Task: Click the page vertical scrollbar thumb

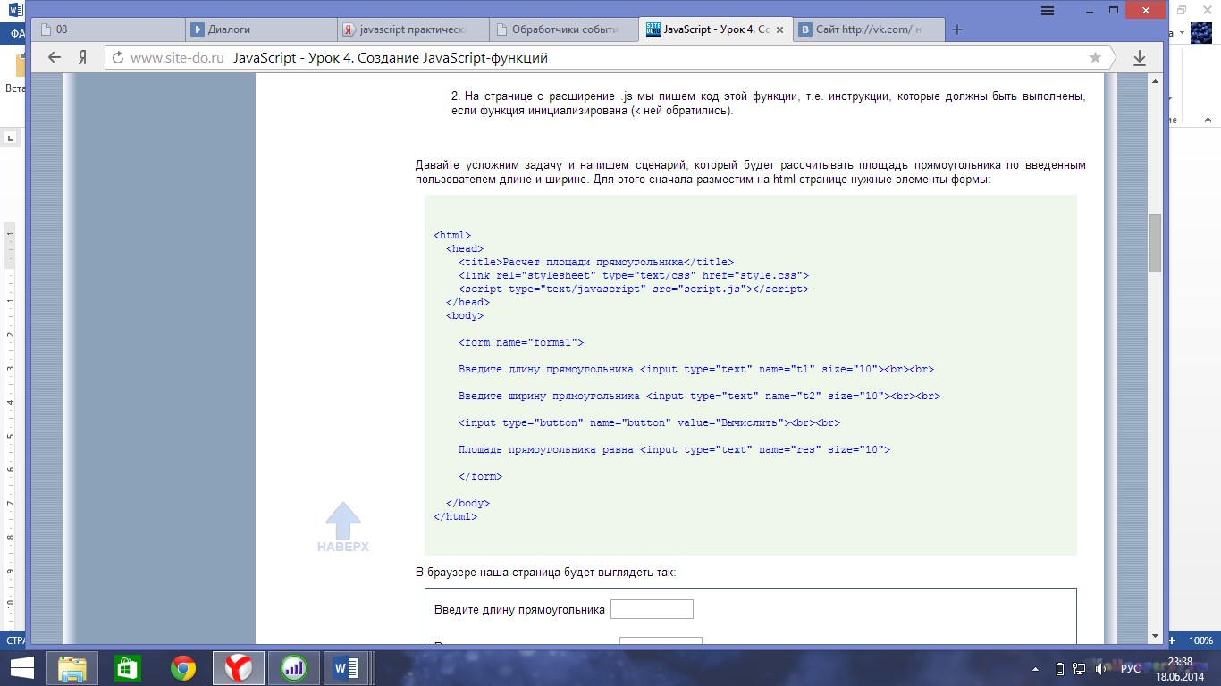Action: coord(1155,243)
